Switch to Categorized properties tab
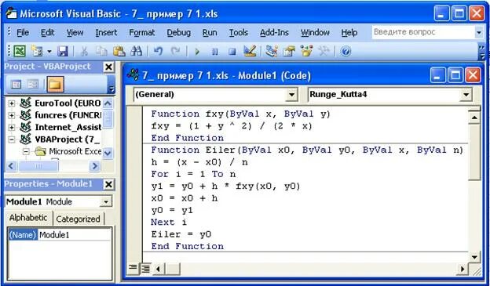The height and width of the screenshot is (286, 490). point(78,219)
